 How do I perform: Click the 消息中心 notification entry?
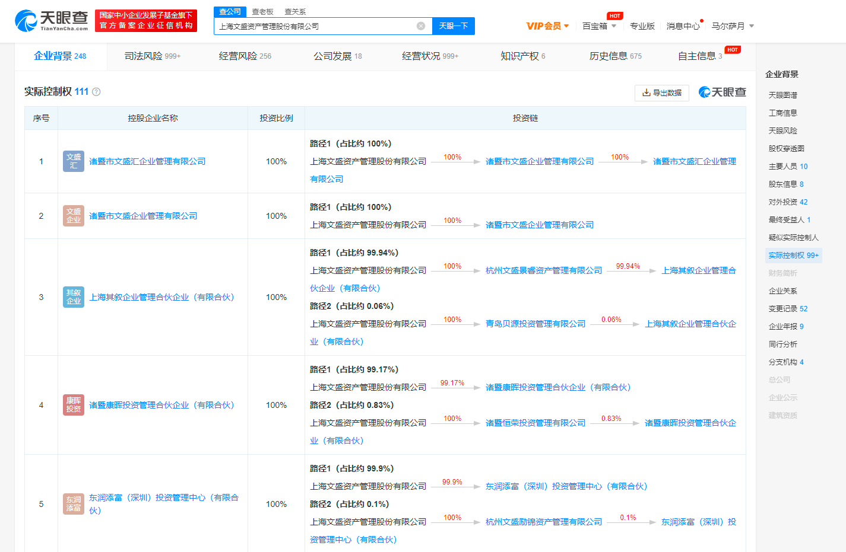pyautogui.click(x=683, y=26)
